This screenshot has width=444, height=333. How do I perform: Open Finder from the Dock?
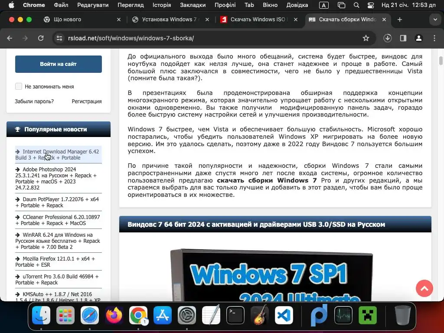point(41,315)
